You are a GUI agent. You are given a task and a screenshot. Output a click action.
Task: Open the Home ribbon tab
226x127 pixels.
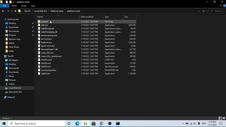14,6
